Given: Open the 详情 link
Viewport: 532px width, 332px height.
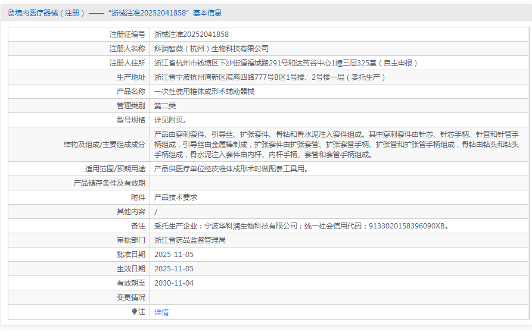Looking at the screenshot, I should 161,312.
